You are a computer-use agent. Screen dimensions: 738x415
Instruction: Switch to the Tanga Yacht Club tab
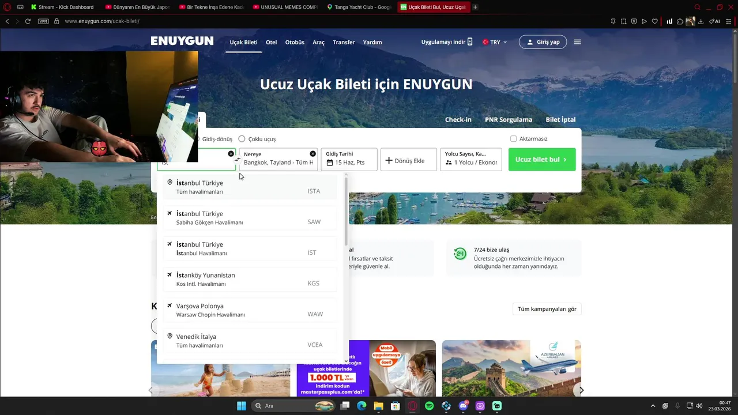[359, 7]
